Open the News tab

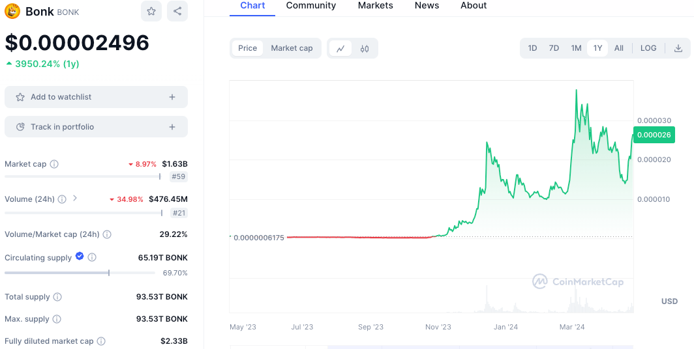(427, 6)
